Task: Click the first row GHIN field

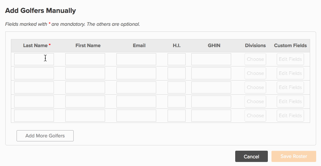Action: click(211, 59)
